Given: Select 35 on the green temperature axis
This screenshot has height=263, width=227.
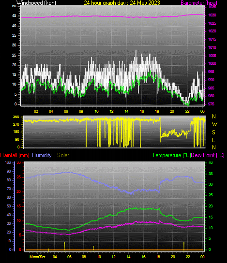Looking at the screenshot, I should point(211,174).
